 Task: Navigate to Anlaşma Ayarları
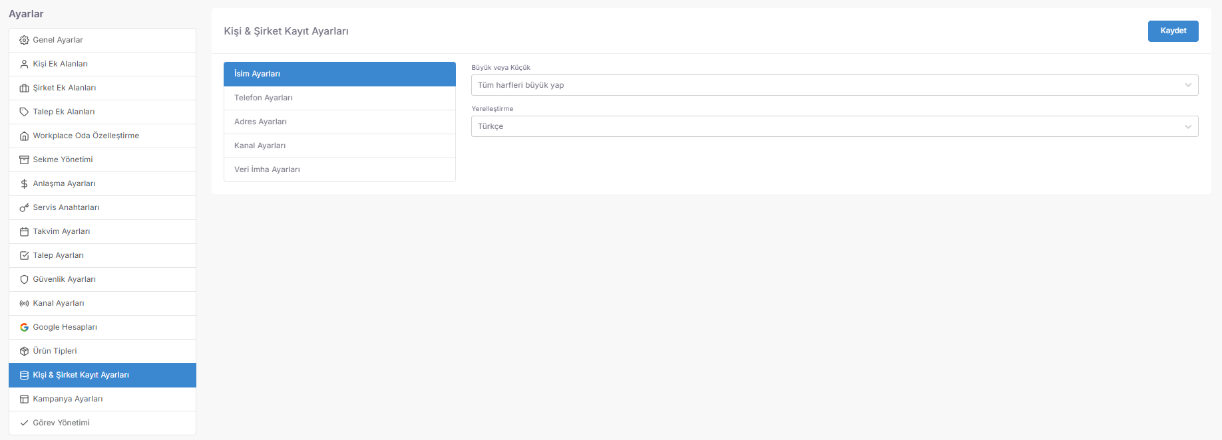102,183
